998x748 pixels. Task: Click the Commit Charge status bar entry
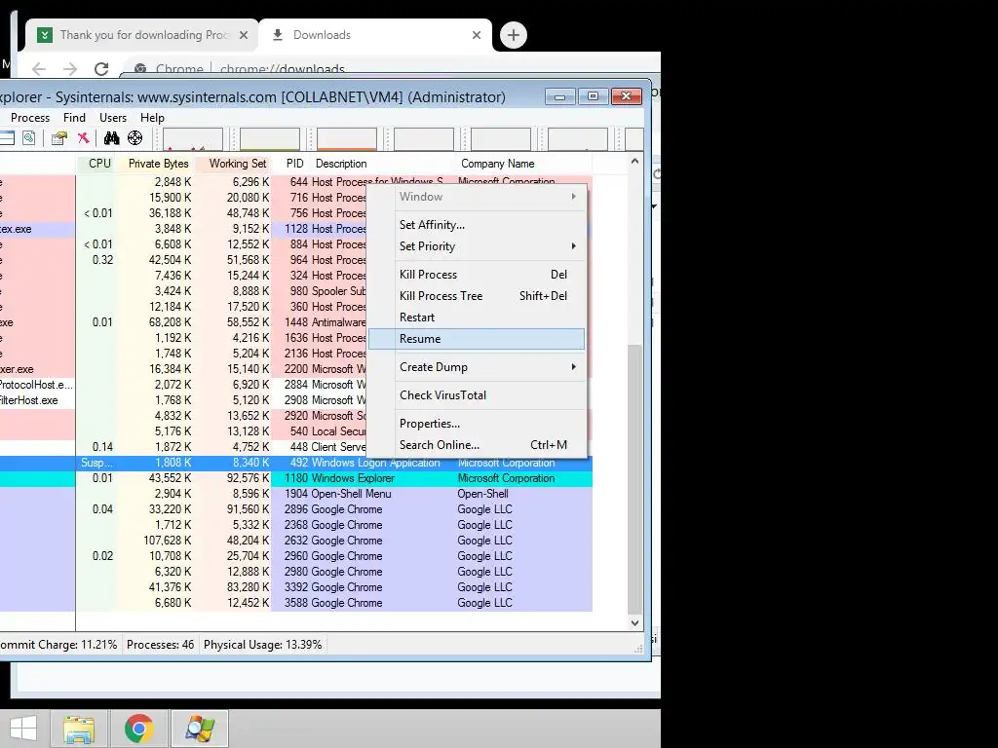(x=59, y=645)
